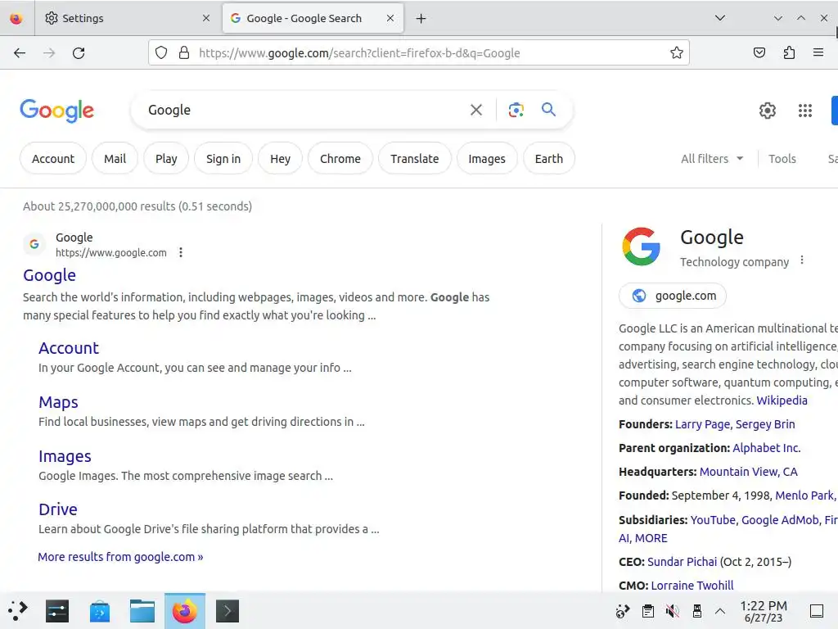The image size is (838, 629).
Task: Reload the current page
Action: 79,53
